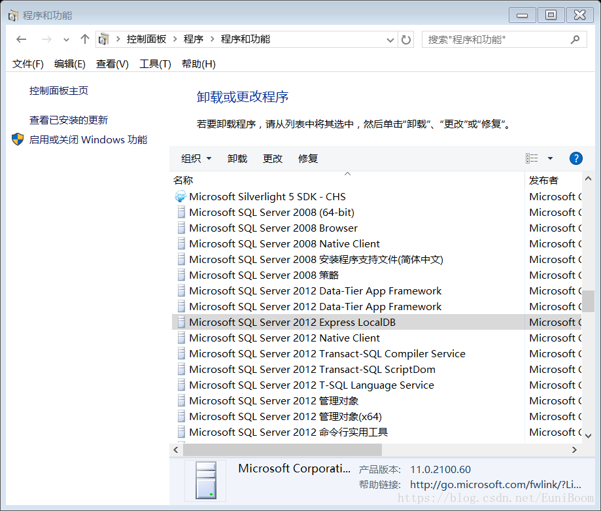
Task: Select Microsoft Silverlight 5 SDK - CHS icon
Action: (180, 197)
